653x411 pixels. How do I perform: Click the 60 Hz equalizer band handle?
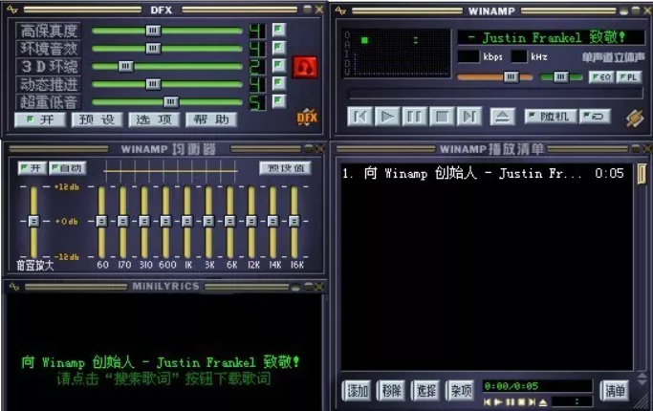coord(101,221)
